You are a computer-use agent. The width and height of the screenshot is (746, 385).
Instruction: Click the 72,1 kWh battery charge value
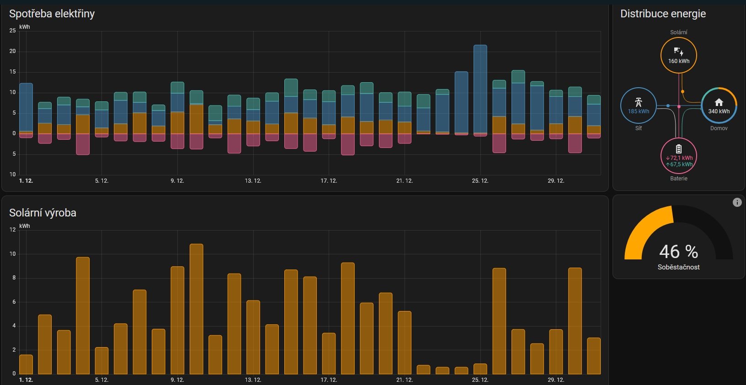point(681,158)
